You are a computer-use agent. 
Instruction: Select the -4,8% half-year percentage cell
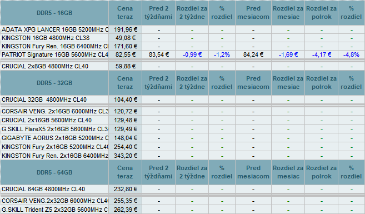tap(351, 54)
